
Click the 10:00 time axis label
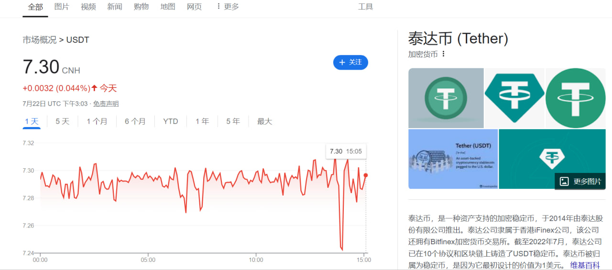click(x=256, y=260)
